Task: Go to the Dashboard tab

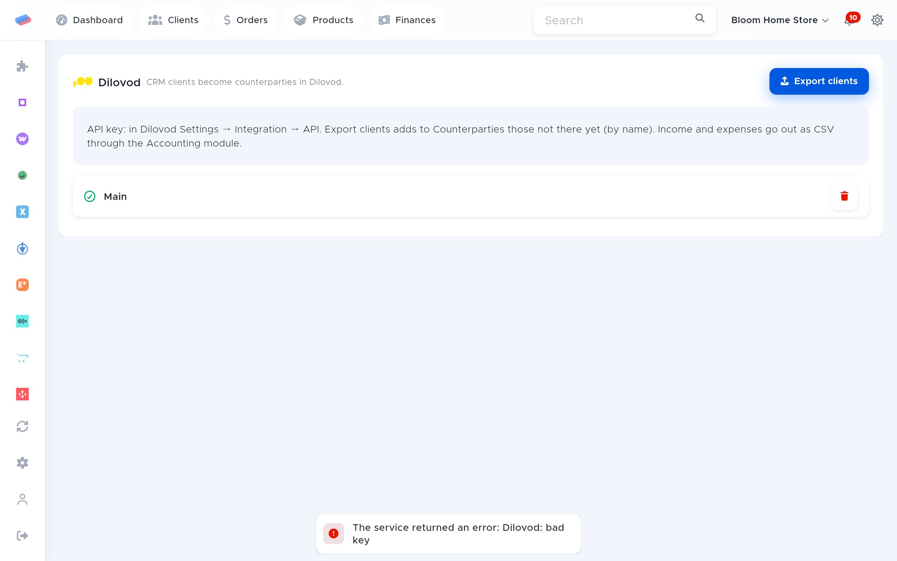Action: [89, 20]
